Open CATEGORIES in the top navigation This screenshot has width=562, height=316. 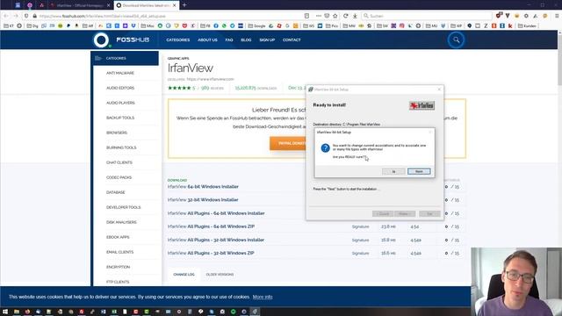coord(177,39)
